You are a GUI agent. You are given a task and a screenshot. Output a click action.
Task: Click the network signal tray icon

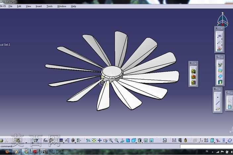coord(217,152)
